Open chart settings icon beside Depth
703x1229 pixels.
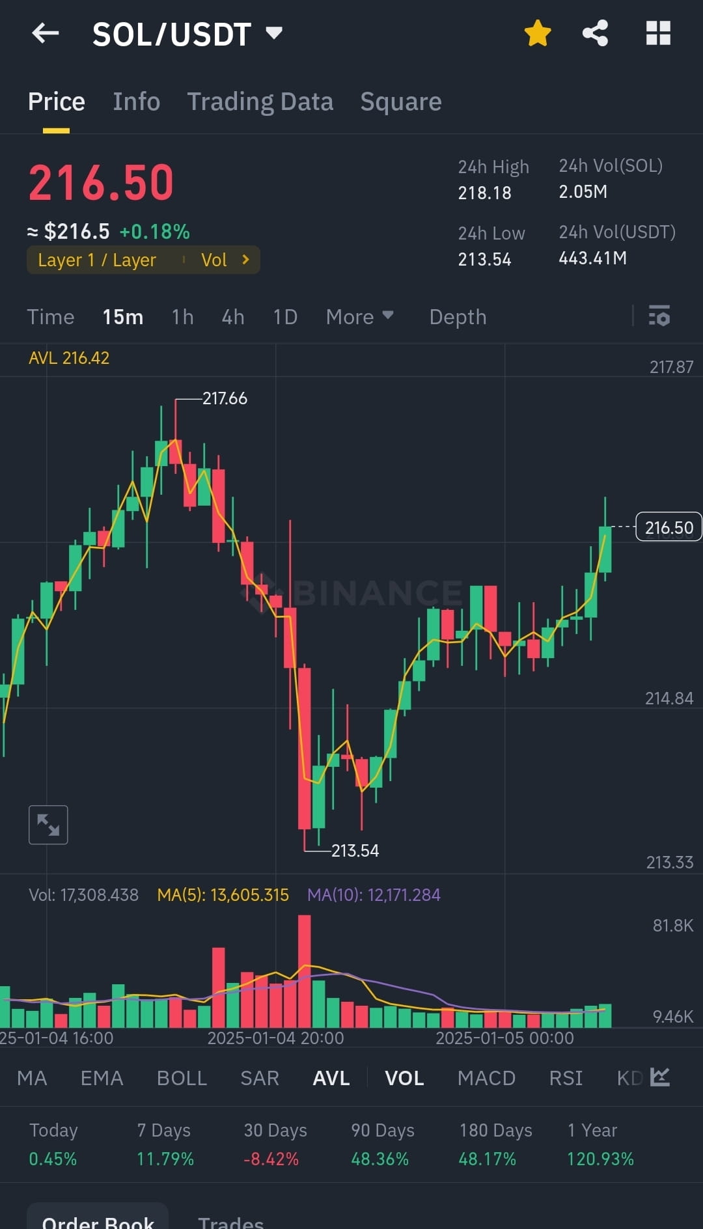tap(659, 317)
